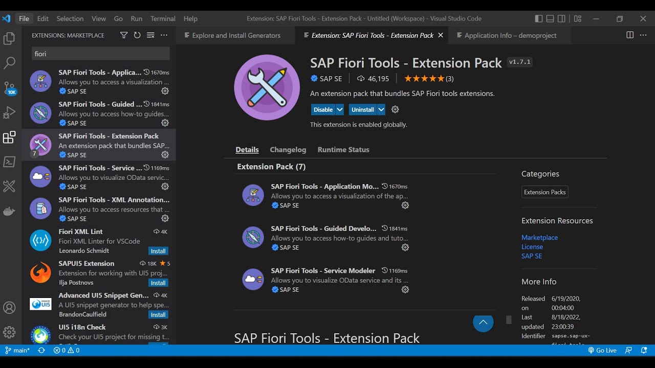655x368 pixels.
Task: Click the Disable button
Action: pos(323,109)
